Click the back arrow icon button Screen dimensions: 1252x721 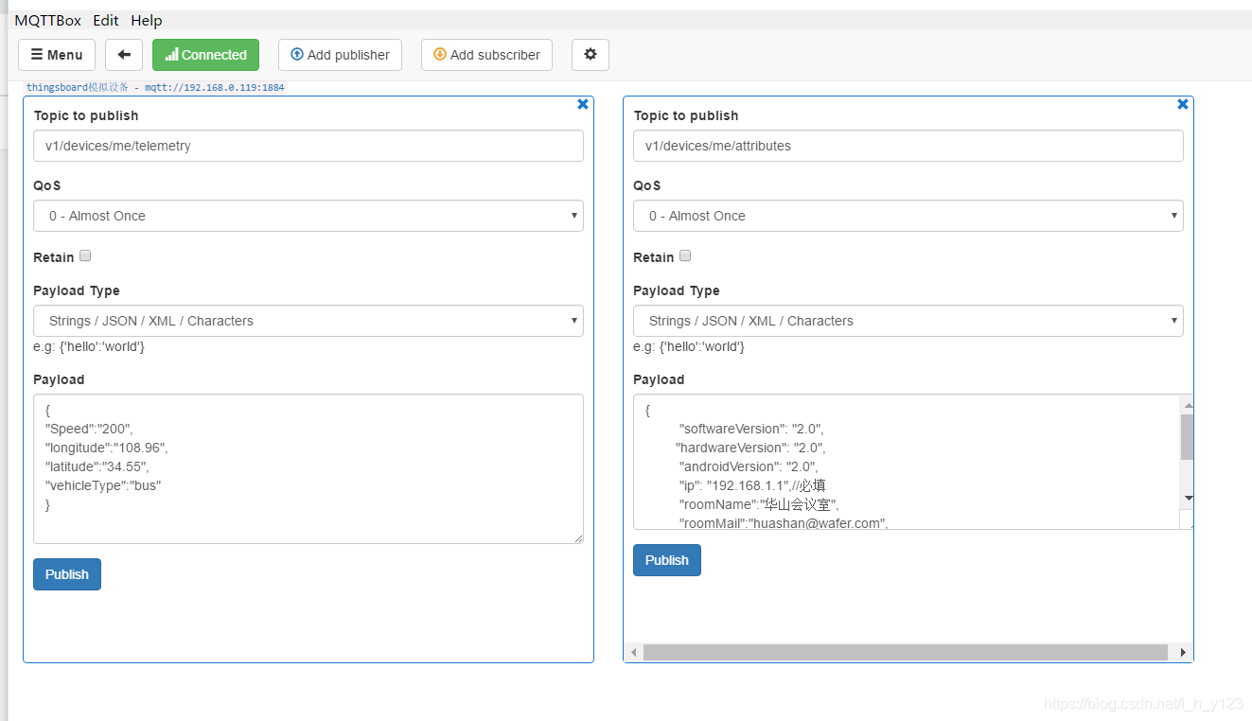pyautogui.click(x=124, y=55)
